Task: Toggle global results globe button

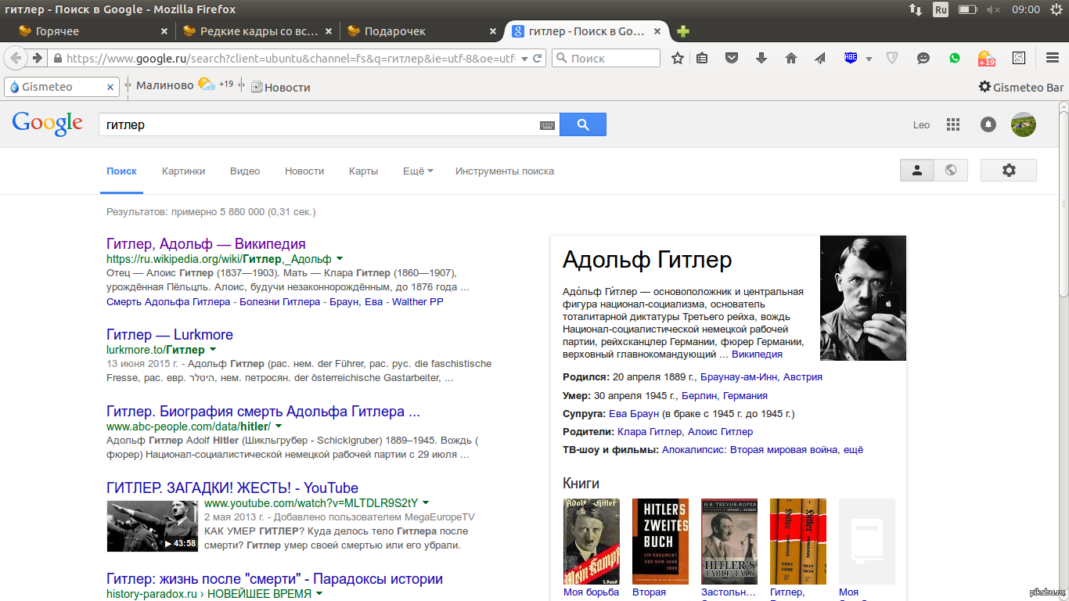Action: (x=951, y=171)
